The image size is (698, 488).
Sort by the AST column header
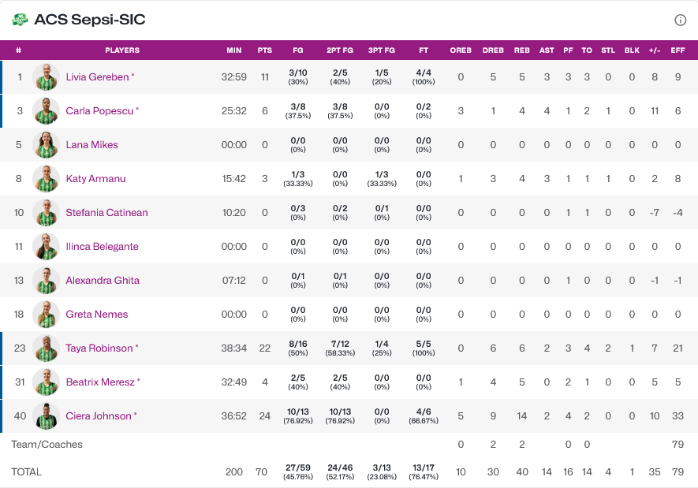547,50
